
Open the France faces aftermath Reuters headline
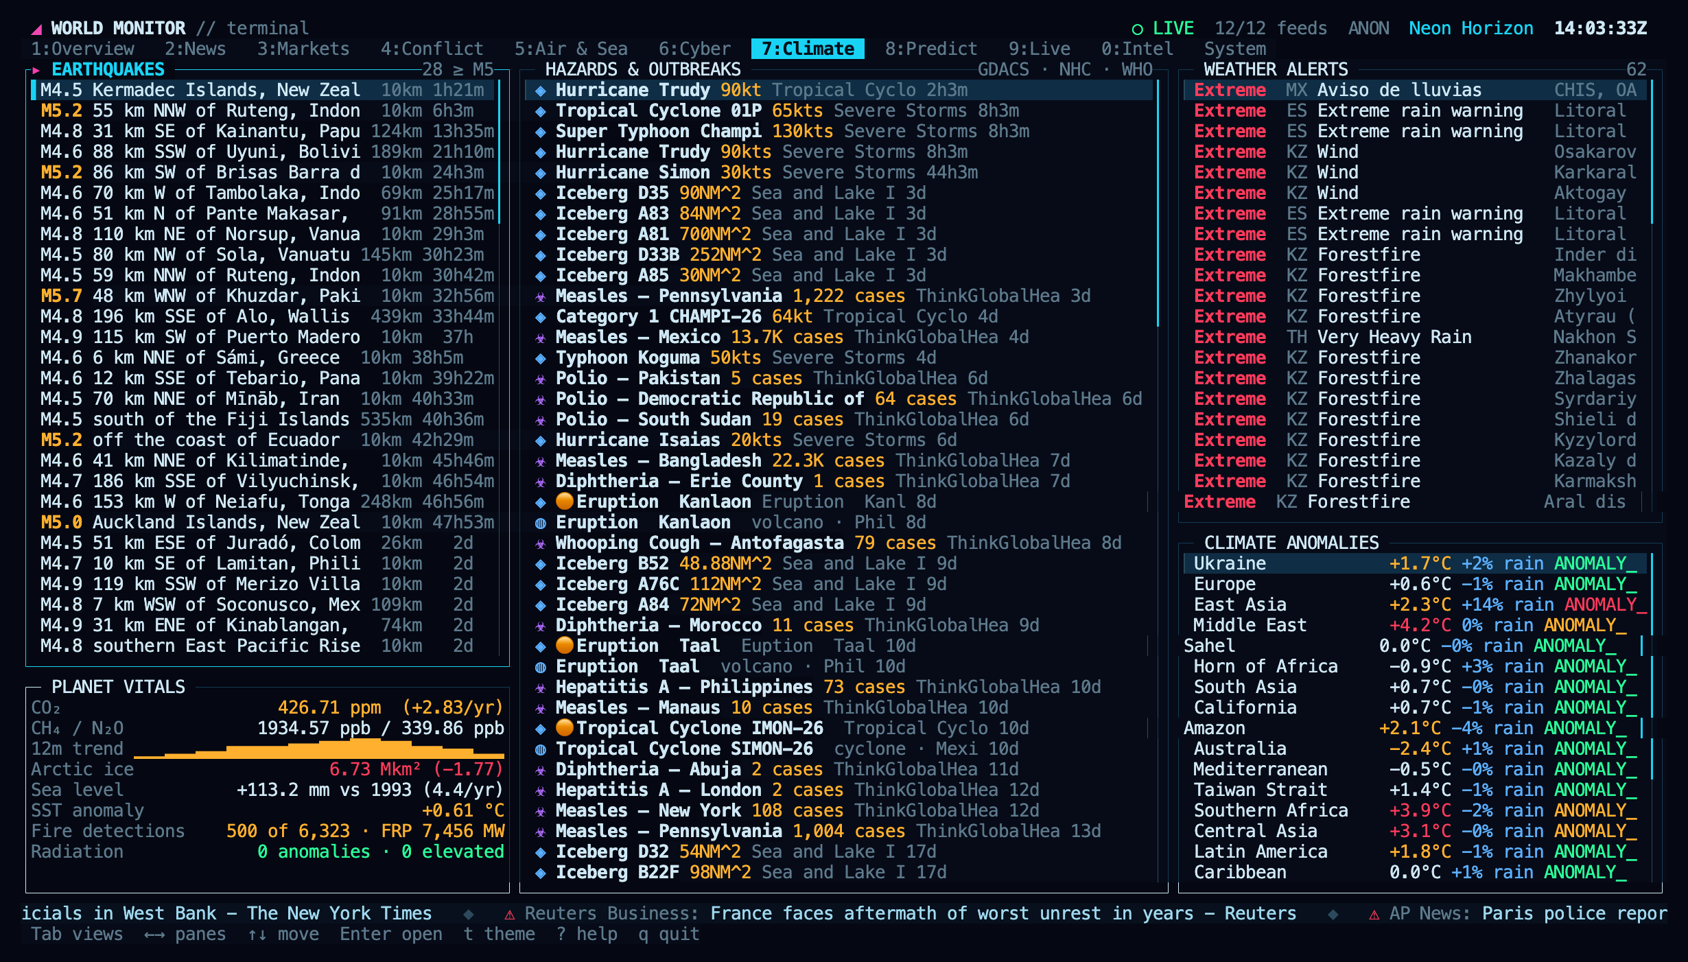click(1003, 913)
